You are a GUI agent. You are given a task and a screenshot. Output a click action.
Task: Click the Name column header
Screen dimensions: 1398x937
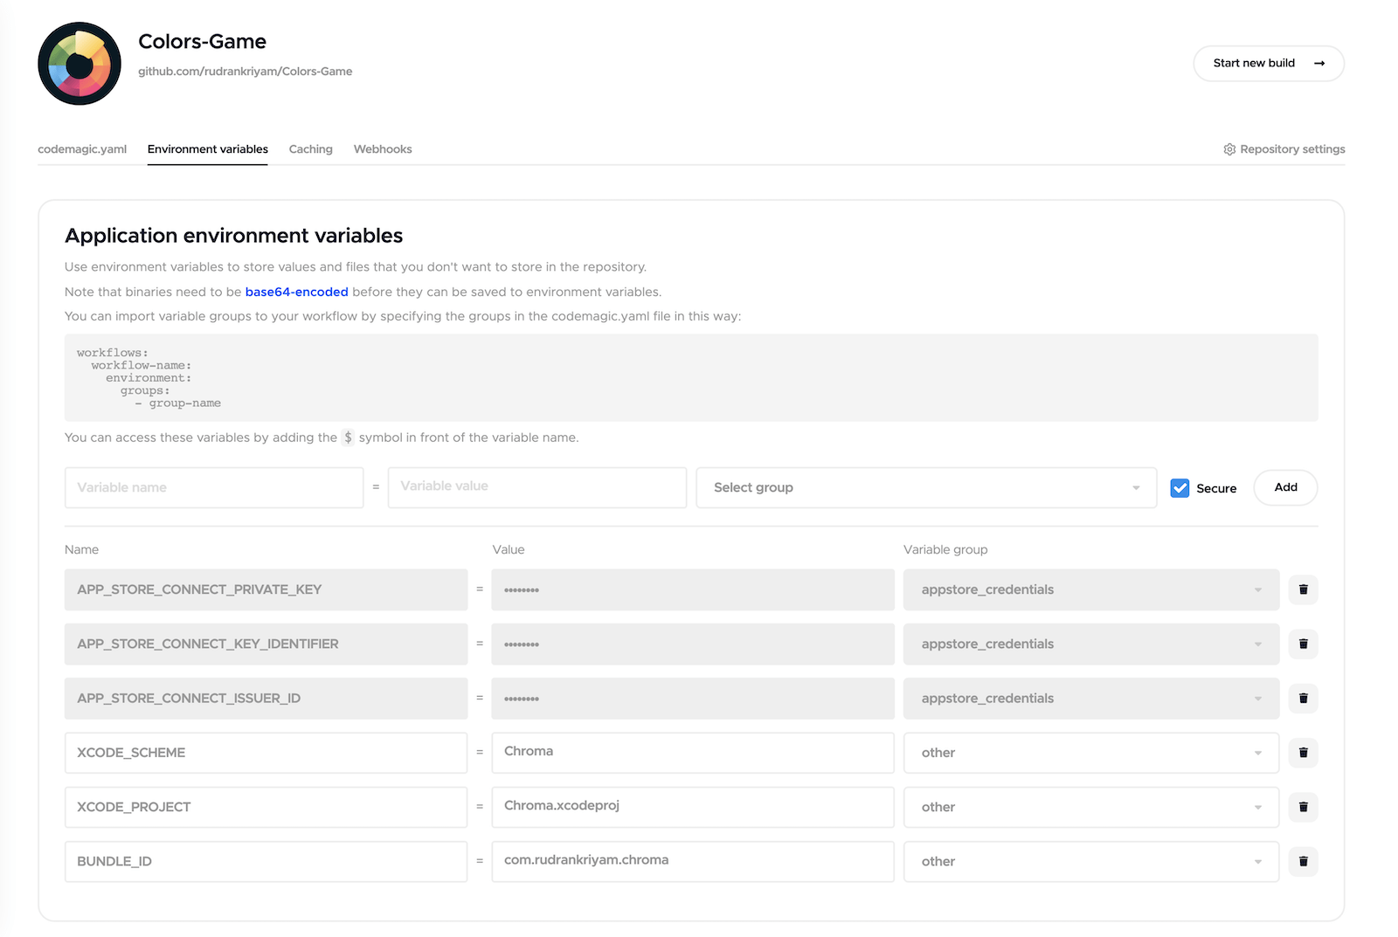[x=81, y=549]
